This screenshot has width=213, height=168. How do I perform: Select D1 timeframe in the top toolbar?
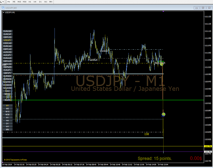(x=40, y=2)
